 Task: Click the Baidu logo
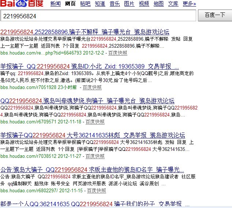(x=22, y=3)
